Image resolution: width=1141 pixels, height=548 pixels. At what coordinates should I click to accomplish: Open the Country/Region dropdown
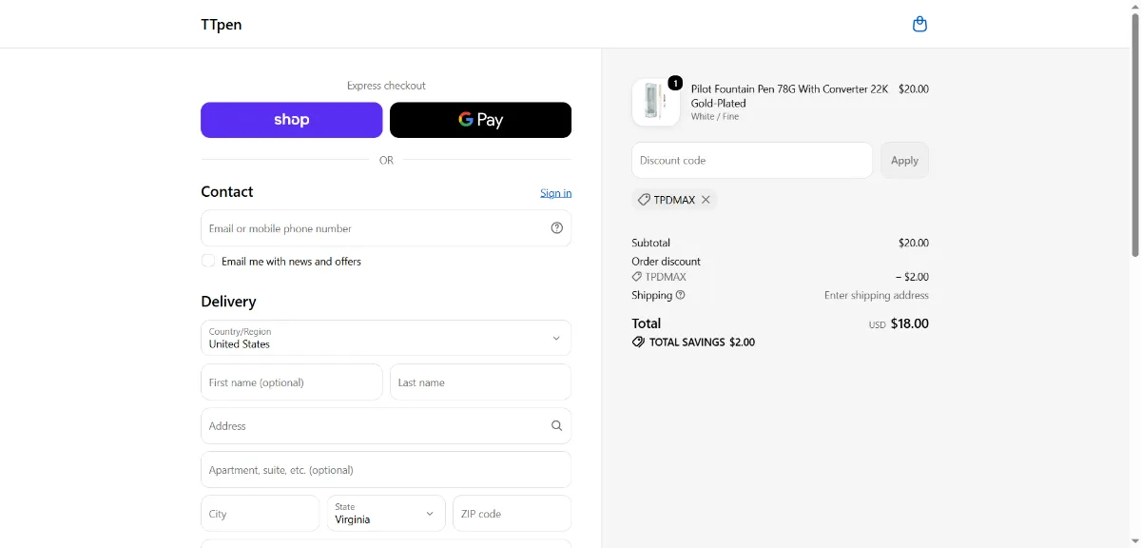(x=386, y=338)
